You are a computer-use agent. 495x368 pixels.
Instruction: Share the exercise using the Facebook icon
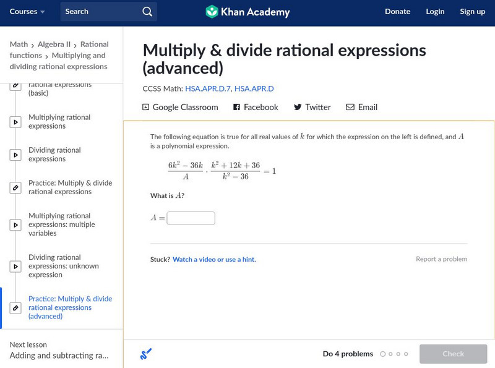point(236,107)
